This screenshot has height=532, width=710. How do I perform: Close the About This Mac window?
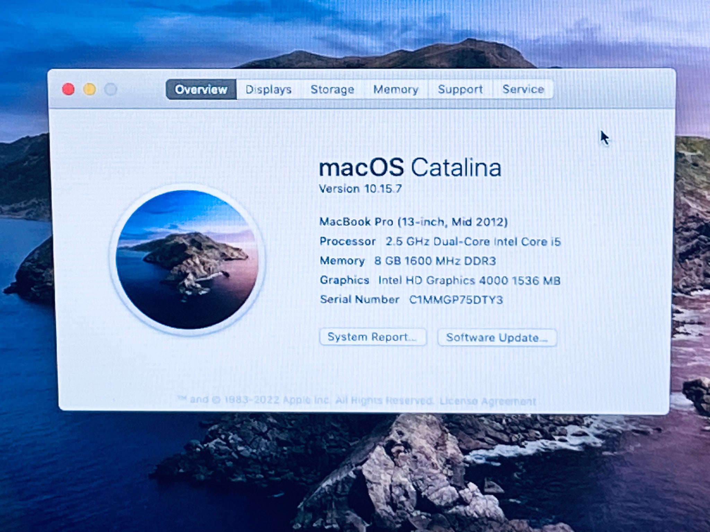(x=68, y=89)
